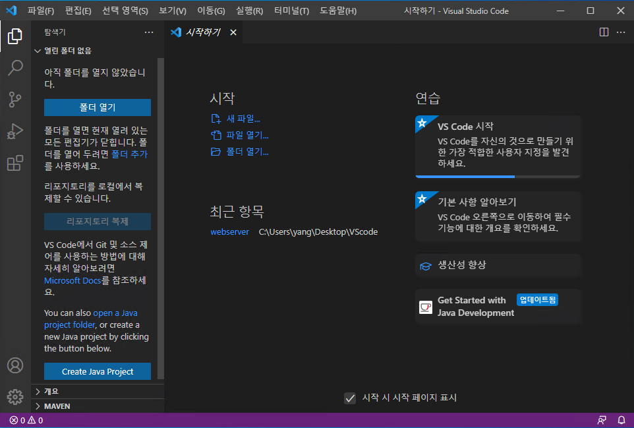Click the star badge on VS Code 시작 card
Viewport: 634px width, 428px height.
click(422, 123)
